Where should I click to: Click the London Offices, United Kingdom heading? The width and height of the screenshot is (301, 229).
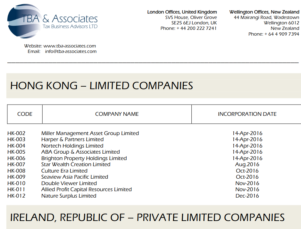click(x=182, y=12)
